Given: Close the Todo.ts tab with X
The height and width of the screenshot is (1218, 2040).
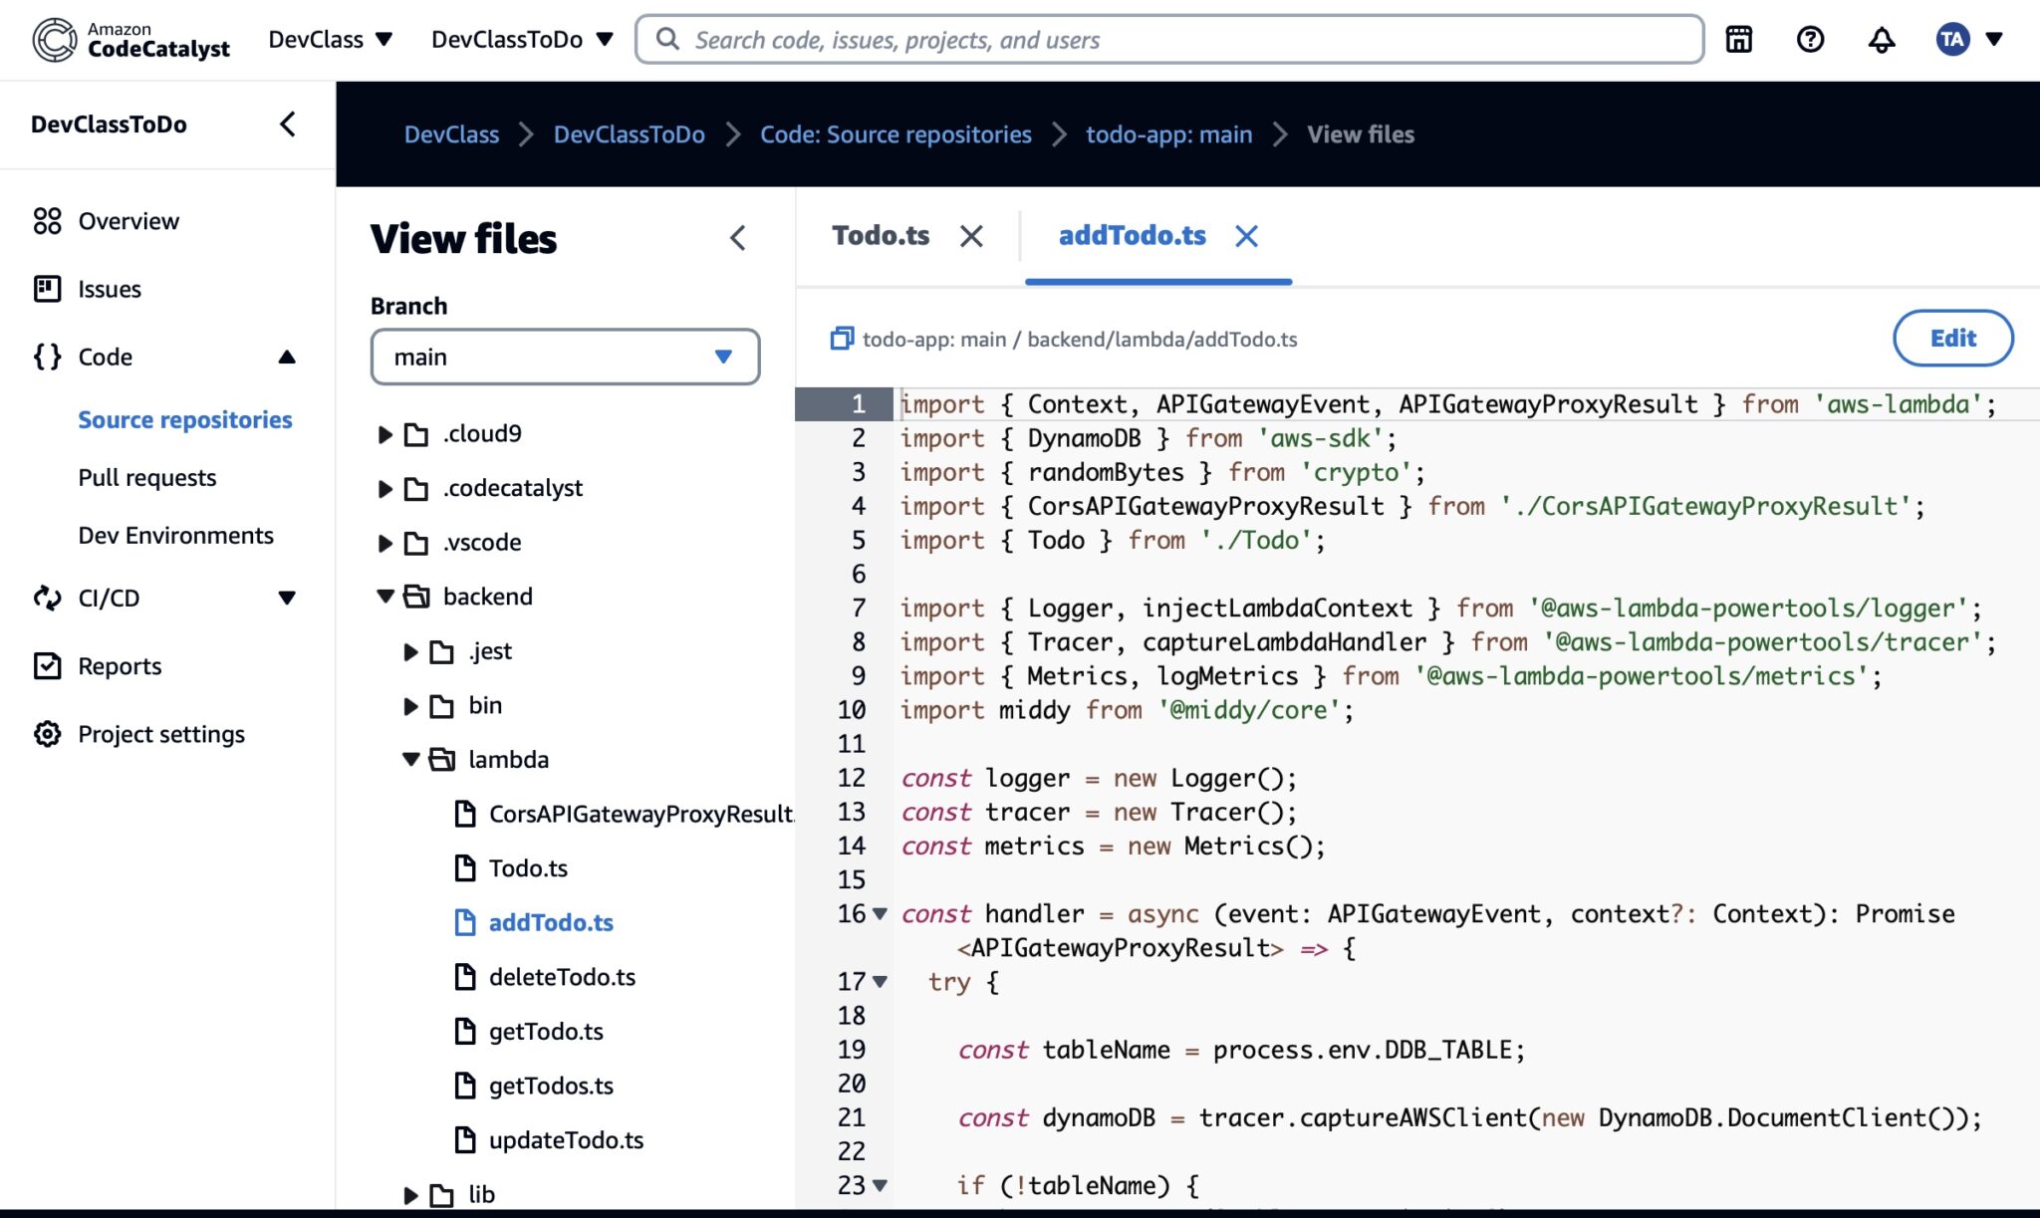Looking at the screenshot, I should pyautogui.click(x=971, y=236).
